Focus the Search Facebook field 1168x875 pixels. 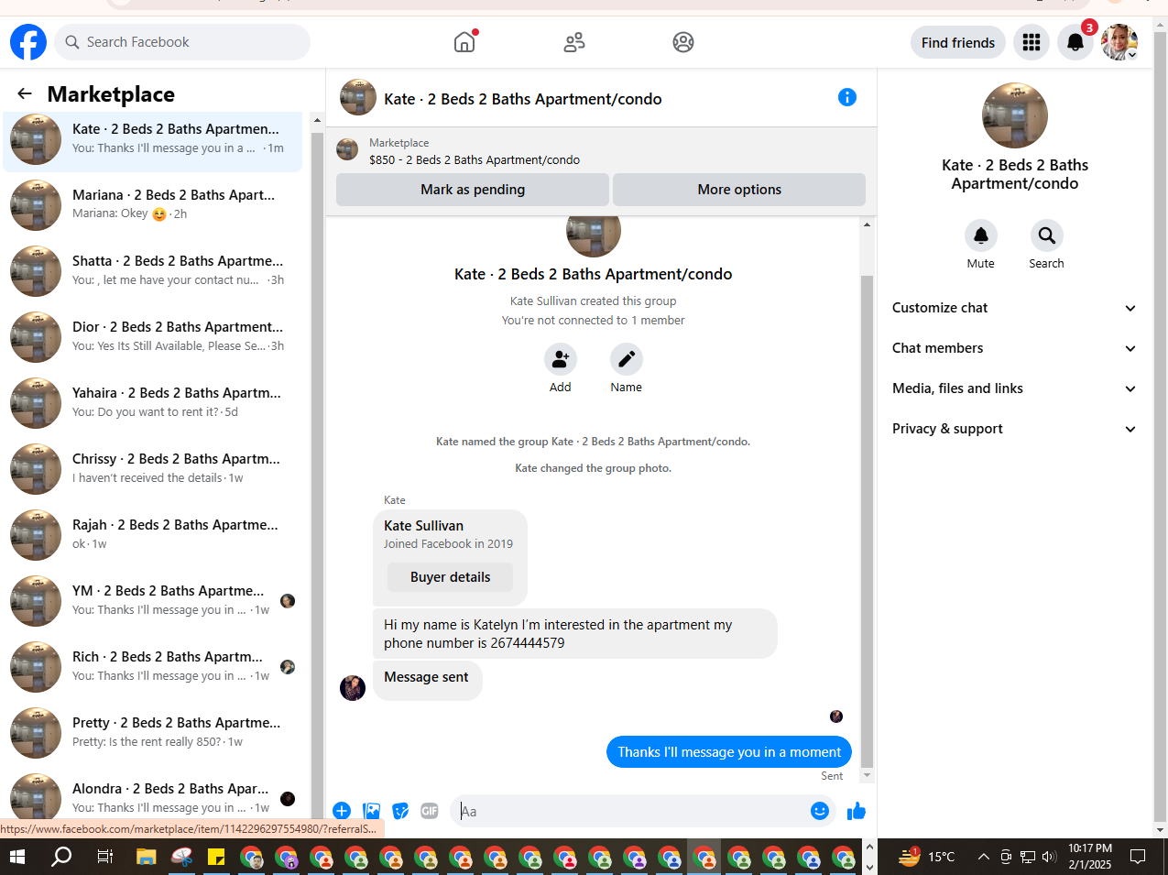pyautogui.click(x=182, y=42)
